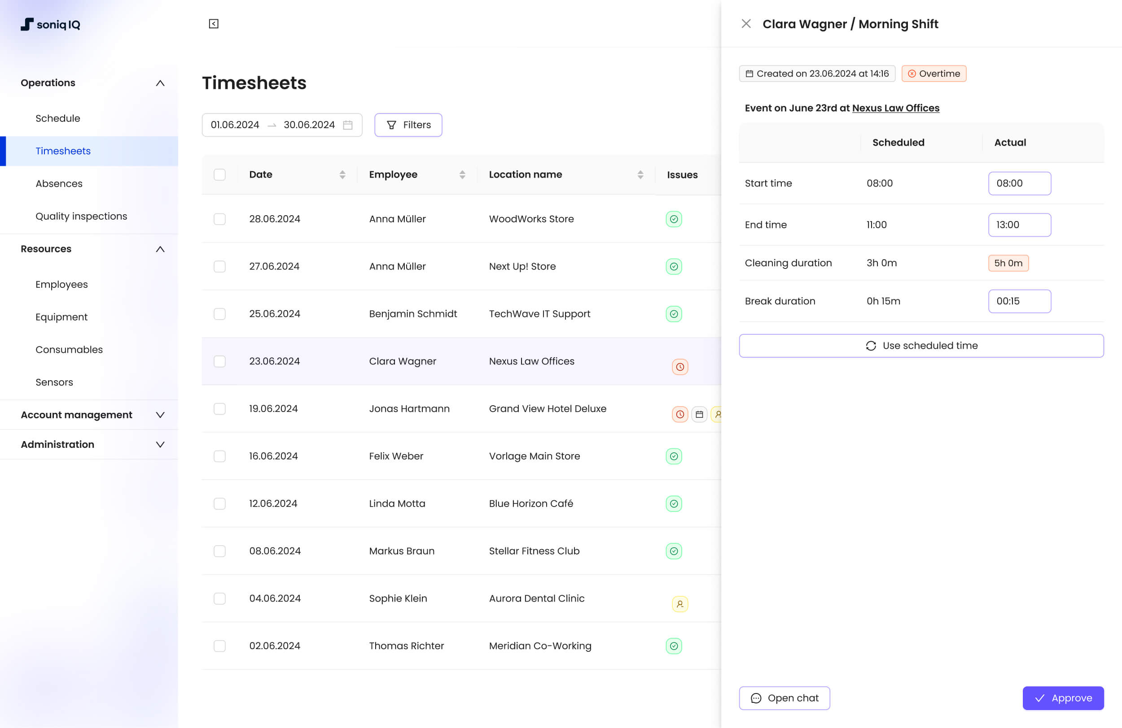Click the red clock icon for Grand View Hotel Deluxe
Image resolution: width=1122 pixels, height=728 pixels.
680,414
